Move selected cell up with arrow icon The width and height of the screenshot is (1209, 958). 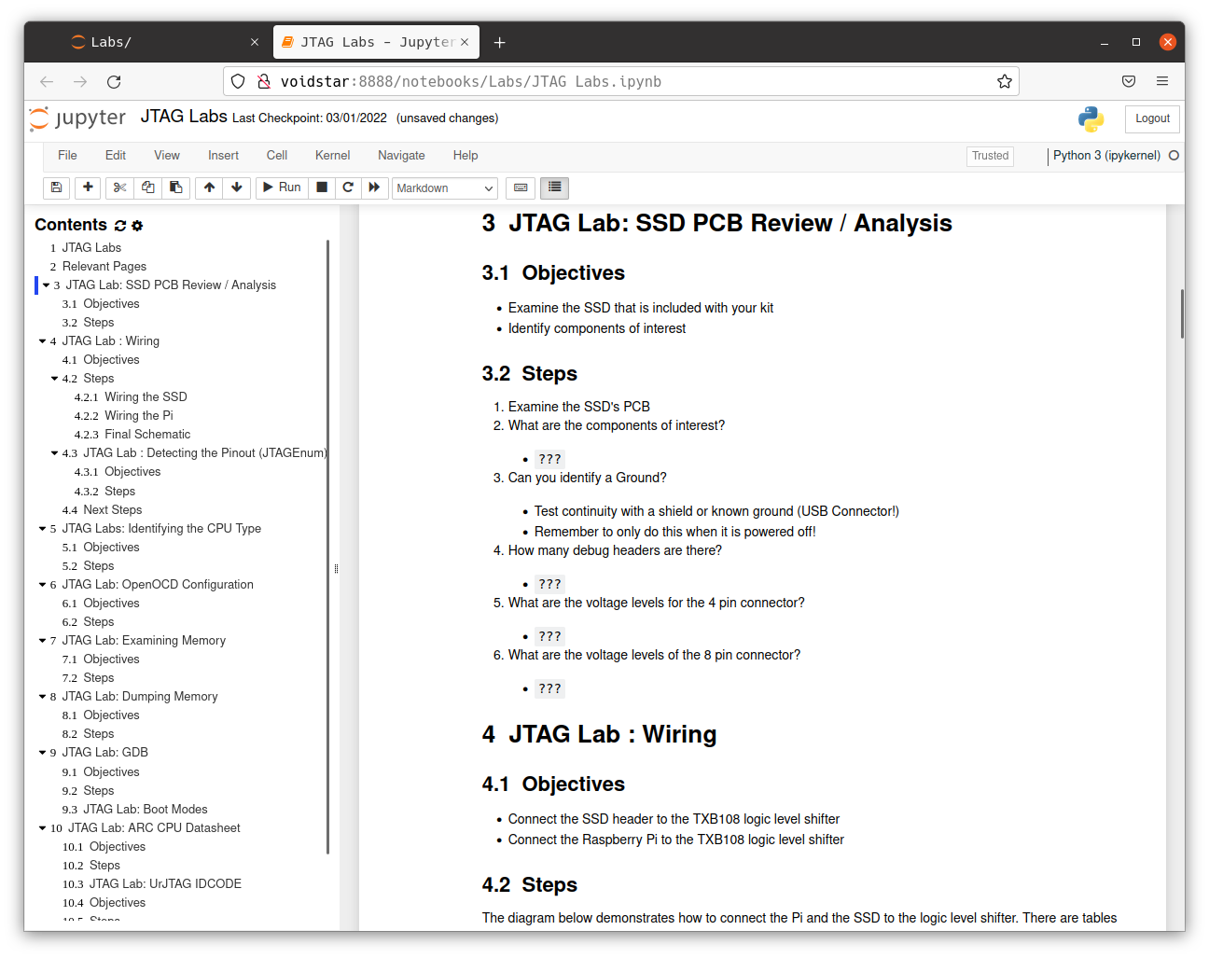click(x=209, y=187)
